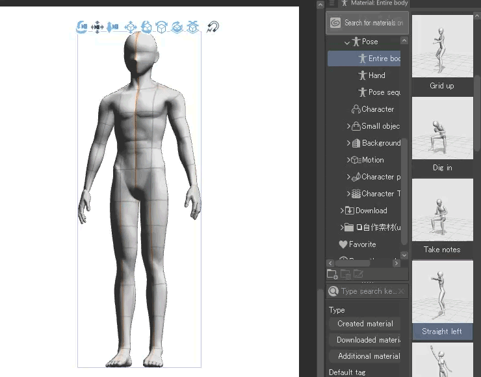
Task: Expand the Download folder
Action: [342, 211]
